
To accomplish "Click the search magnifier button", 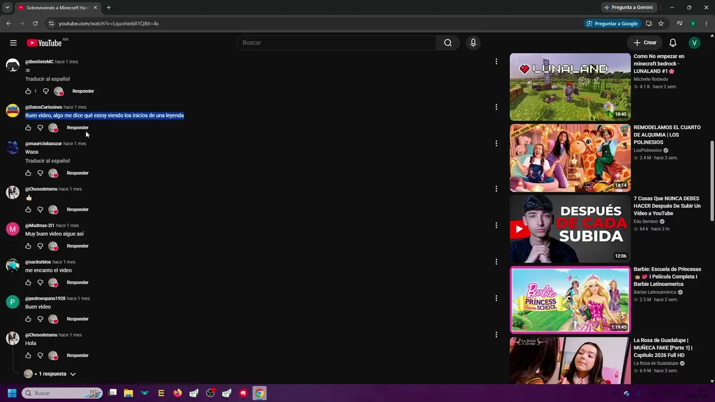I will (448, 42).
